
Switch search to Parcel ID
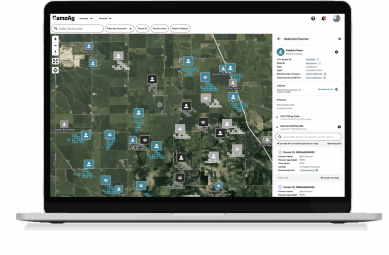coord(142,29)
